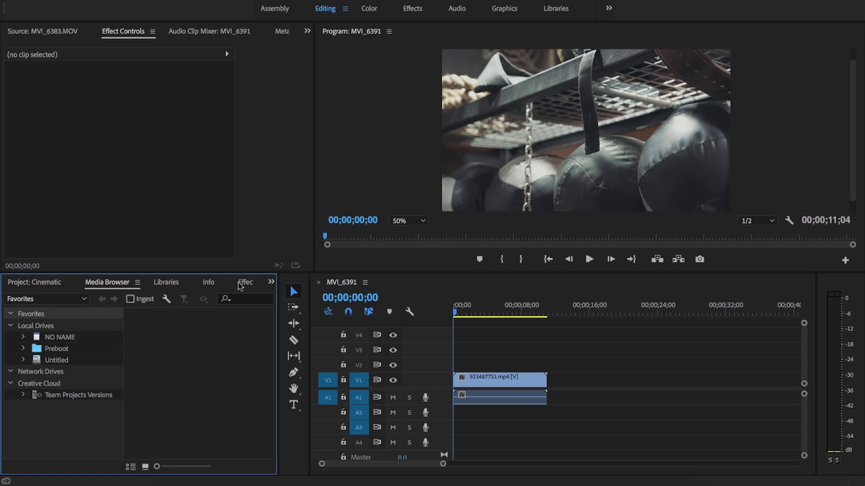This screenshot has width=865, height=486.
Task: Hide track V1 with eye icon
Action: (393, 380)
